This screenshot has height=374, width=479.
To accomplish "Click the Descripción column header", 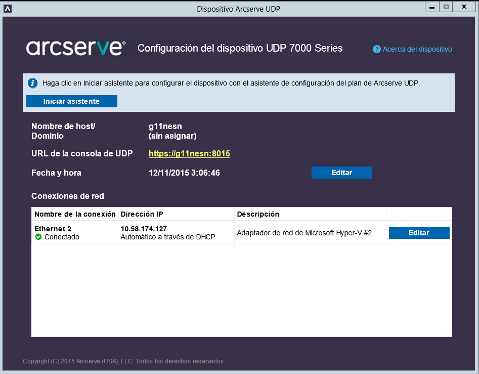I will (311, 214).
